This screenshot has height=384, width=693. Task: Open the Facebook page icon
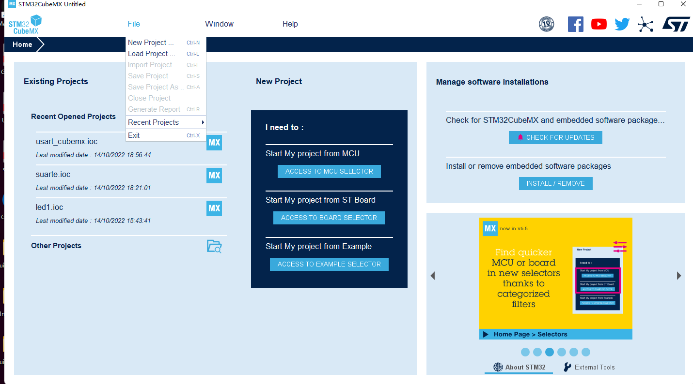(x=575, y=24)
